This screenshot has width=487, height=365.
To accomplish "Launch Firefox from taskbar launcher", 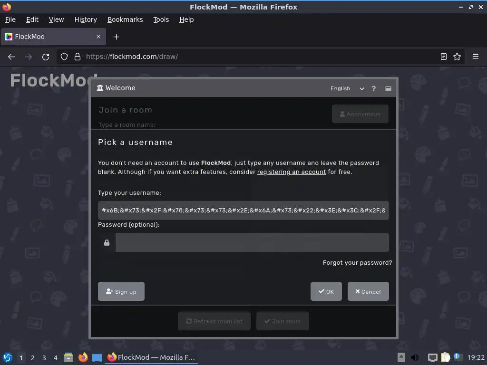I will tap(83, 357).
